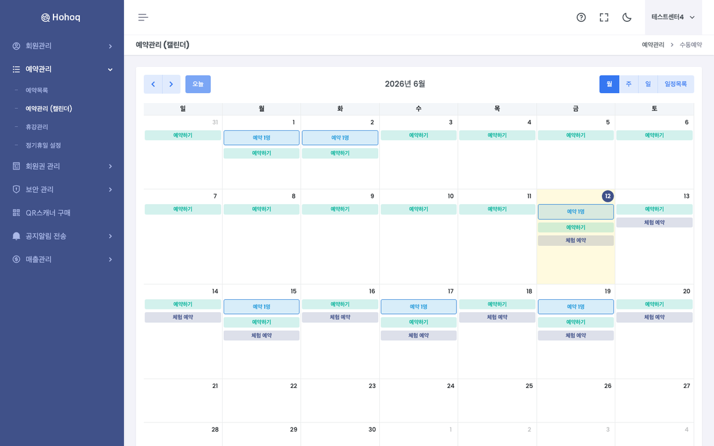Click the 토 weekday column header
The height and width of the screenshot is (446, 714).
click(654, 109)
